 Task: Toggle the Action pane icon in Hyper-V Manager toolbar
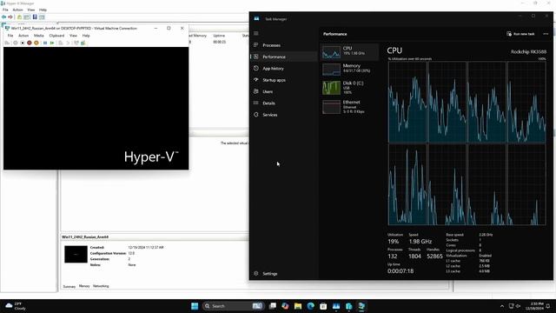tap(42, 17)
